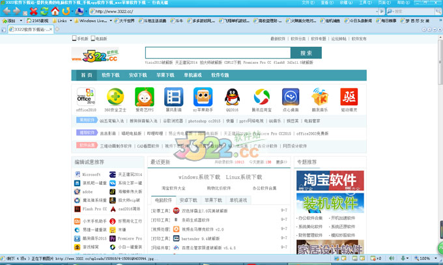This screenshot has width=443, height=265.
Task: Expand the address bar URL dropdown
Action: pyautogui.click(x=377, y=12)
